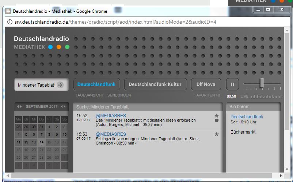The width and height of the screenshot is (293, 182).
Task: Select day 14 in the September calendar
Action: pyautogui.click(x=42, y=142)
